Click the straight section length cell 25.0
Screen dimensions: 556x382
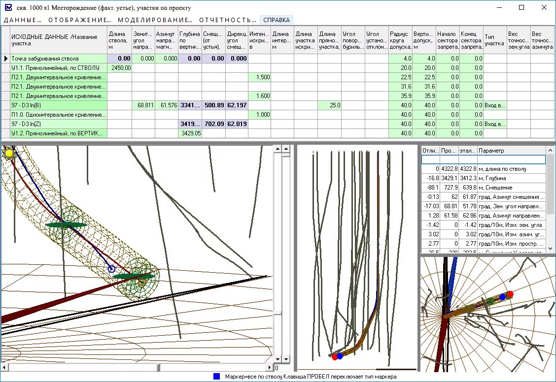pyautogui.click(x=329, y=105)
